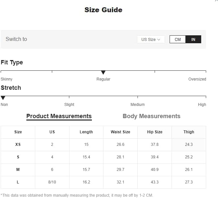Viewport: 218px width, 198px height.
Task: Close the Size Guide dialog
Action: 216,1
